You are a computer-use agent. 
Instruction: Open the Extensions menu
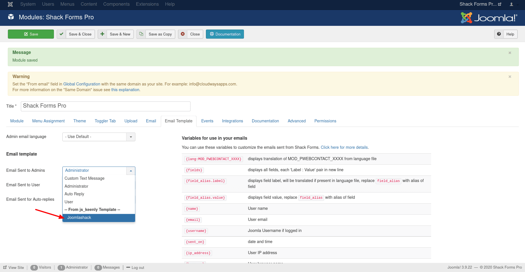147,4
